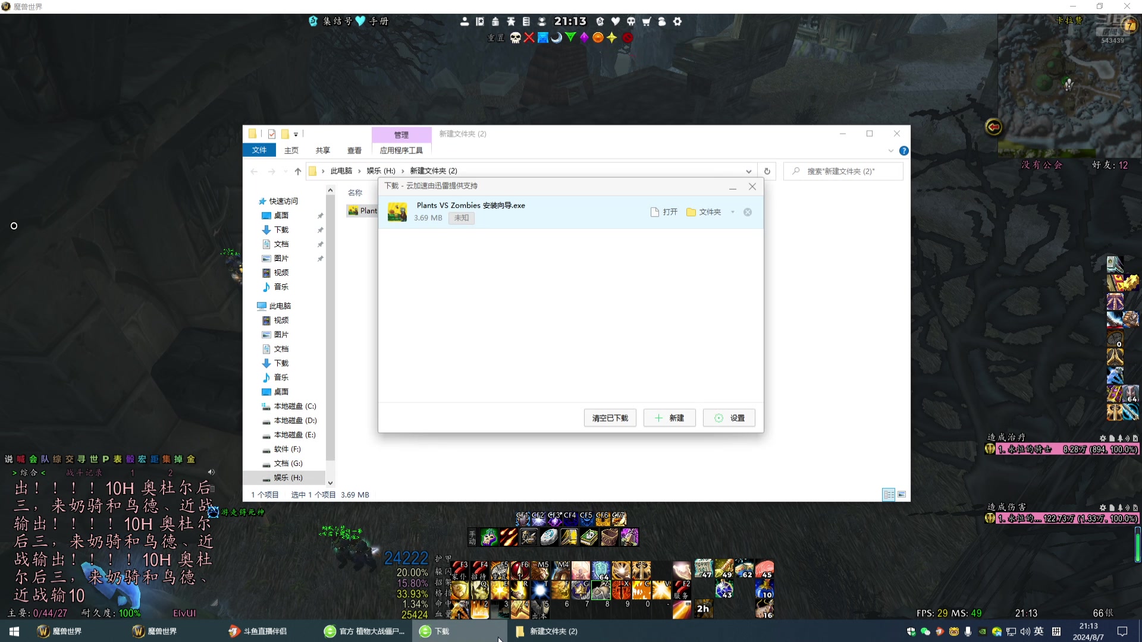Click the yellow star raid marker
Screen dimensions: 1142x642
(x=611, y=37)
